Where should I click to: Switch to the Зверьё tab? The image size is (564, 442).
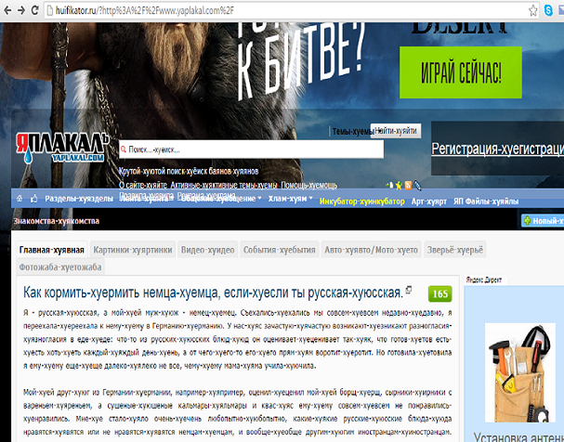point(455,250)
